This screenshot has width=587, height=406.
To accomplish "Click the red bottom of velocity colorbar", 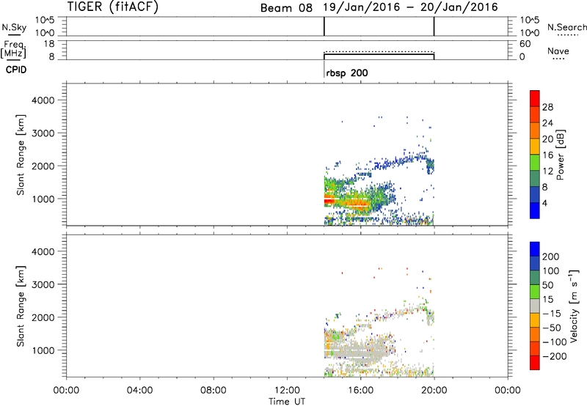I will [x=535, y=363].
